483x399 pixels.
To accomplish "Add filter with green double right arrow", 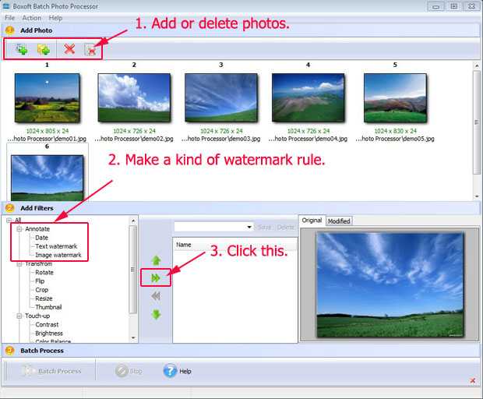I will coord(156,278).
